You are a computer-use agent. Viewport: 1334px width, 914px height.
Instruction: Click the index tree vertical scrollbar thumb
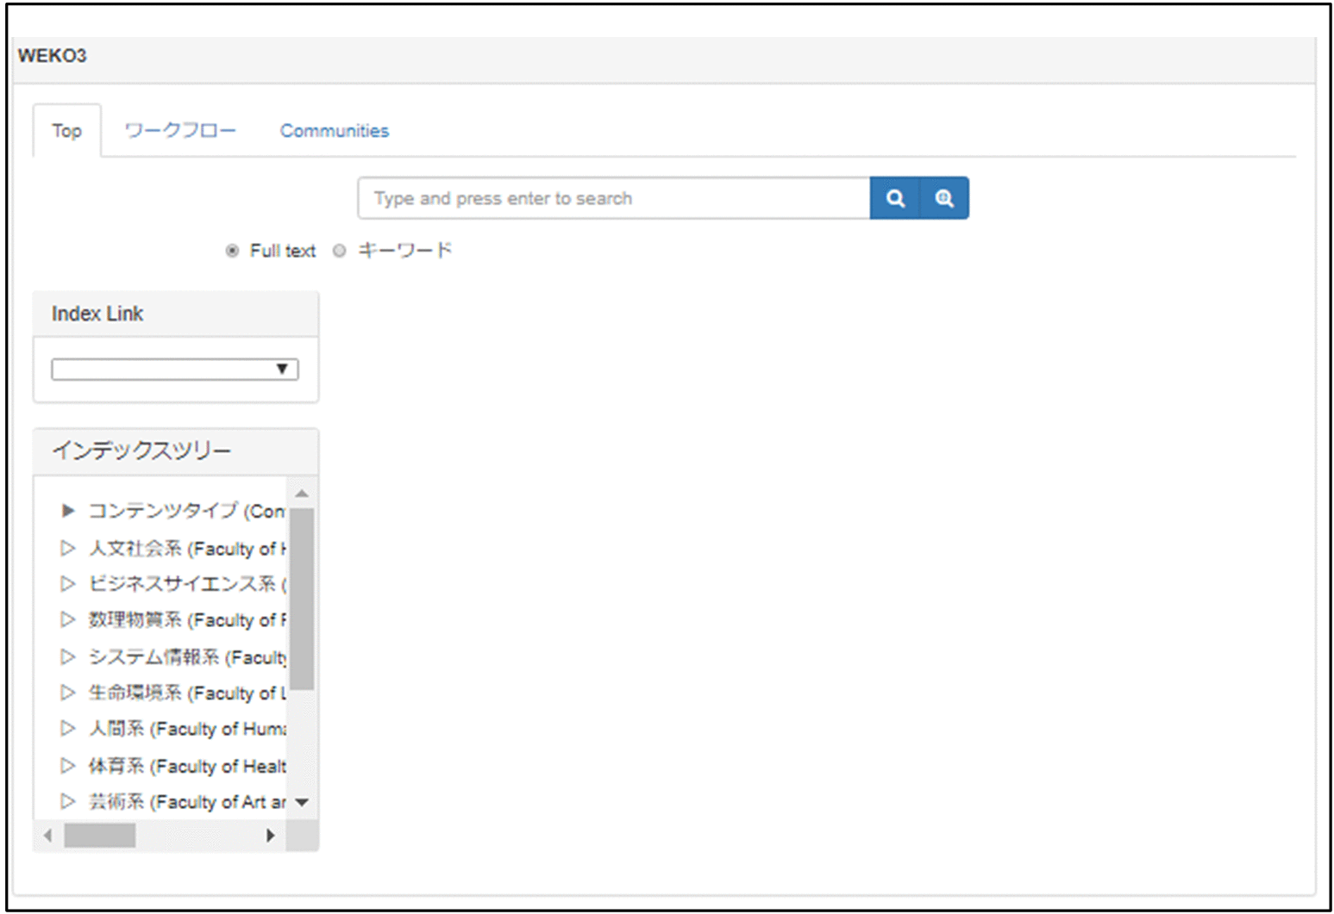301,599
